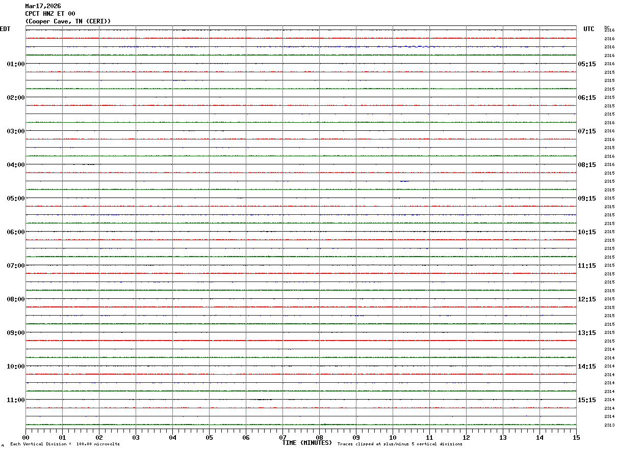Click the bottom axis minute tick "07"

pyautogui.click(x=283, y=437)
